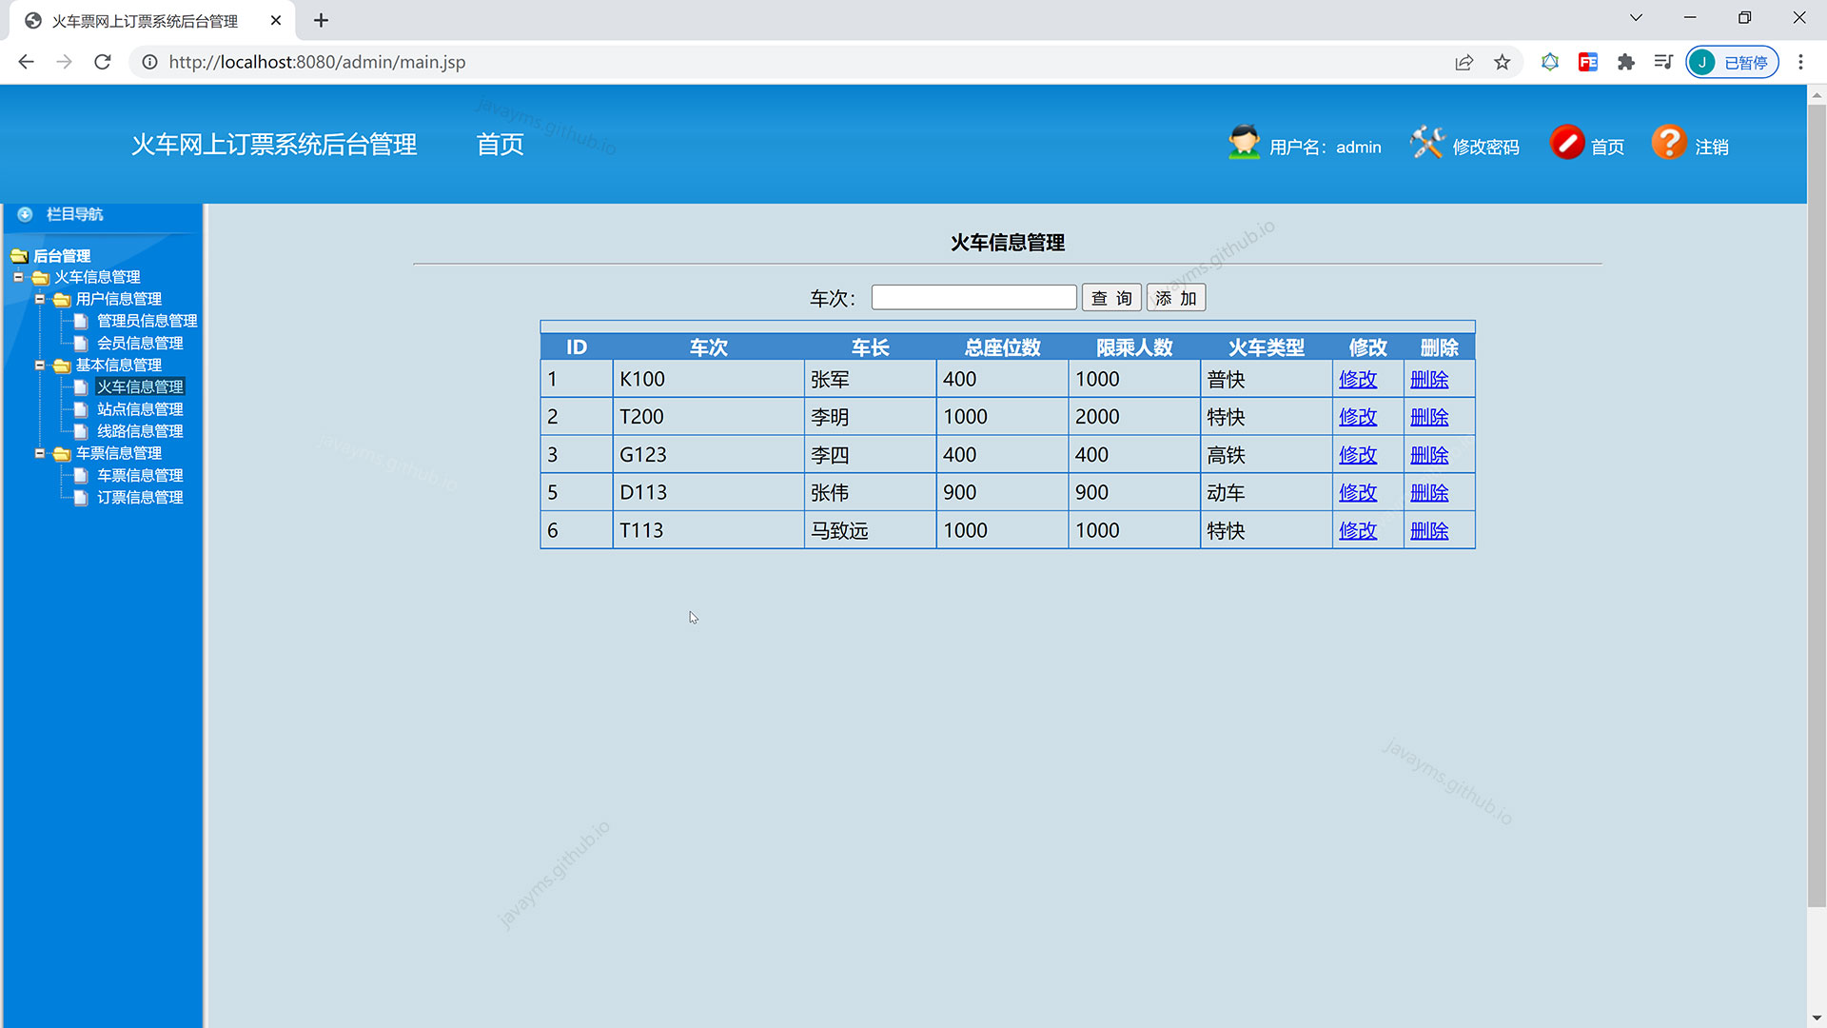Click the page icon beside 会员信息管理
This screenshot has width=1827, height=1028.
tap(81, 343)
